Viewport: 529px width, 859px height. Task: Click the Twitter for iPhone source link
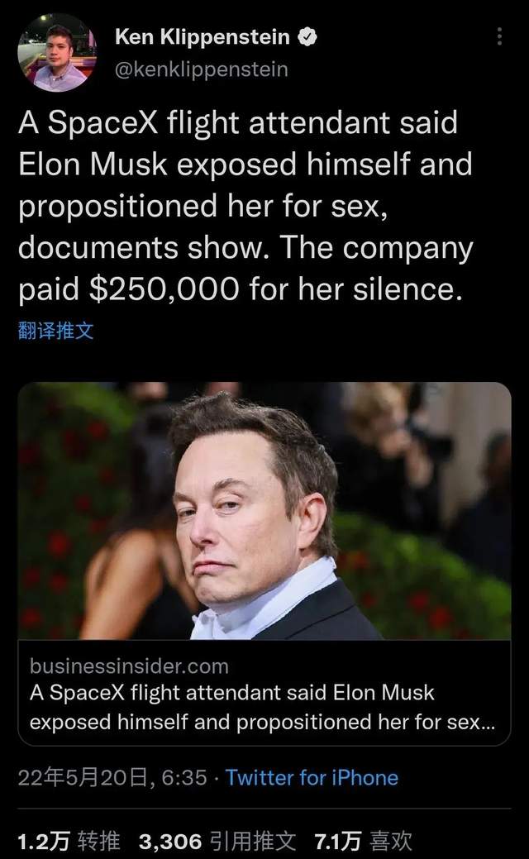(x=312, y=777)
